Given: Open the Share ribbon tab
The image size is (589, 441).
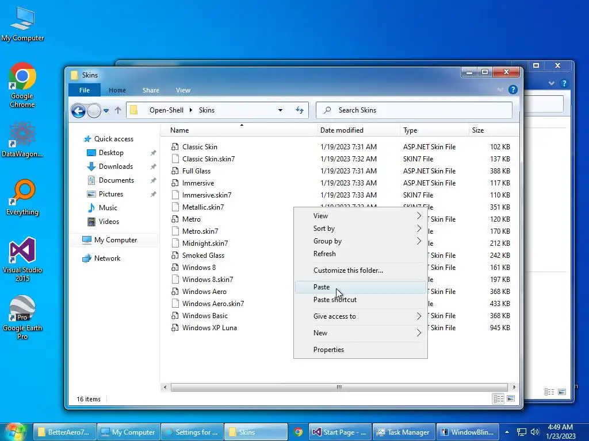Looking at the screenshot, I should coord(151,90).
